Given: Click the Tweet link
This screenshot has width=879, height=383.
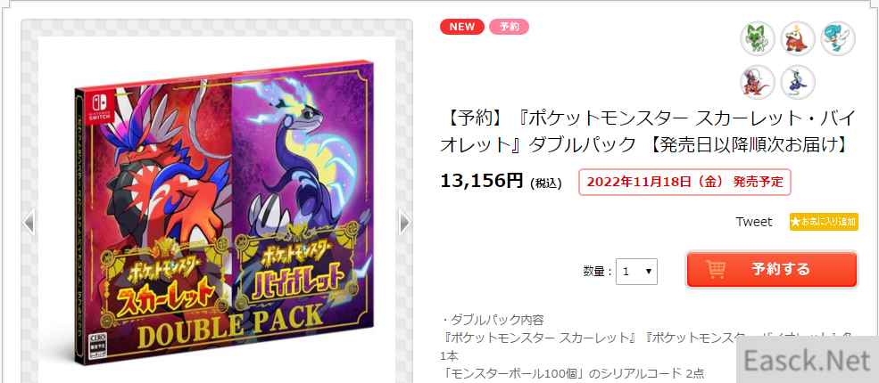Looking at the screenshot, I should pos(753,222).
